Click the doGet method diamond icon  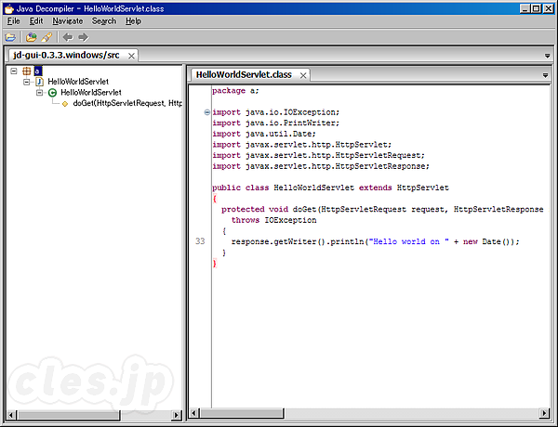point(65,104)
